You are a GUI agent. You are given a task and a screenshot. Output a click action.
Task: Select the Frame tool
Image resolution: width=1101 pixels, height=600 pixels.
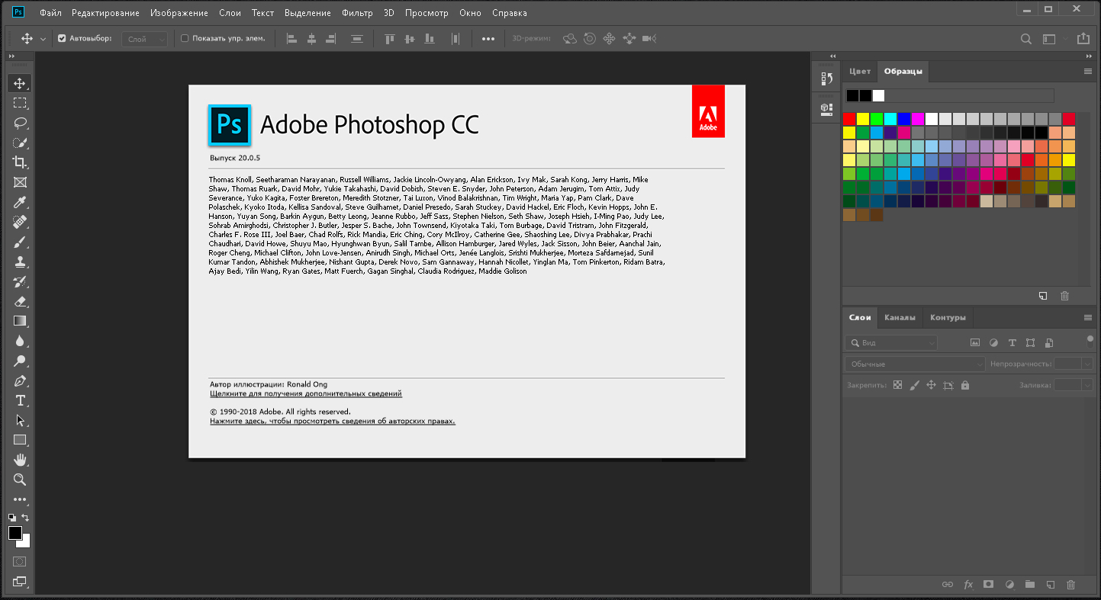click(x=20, y=182)
